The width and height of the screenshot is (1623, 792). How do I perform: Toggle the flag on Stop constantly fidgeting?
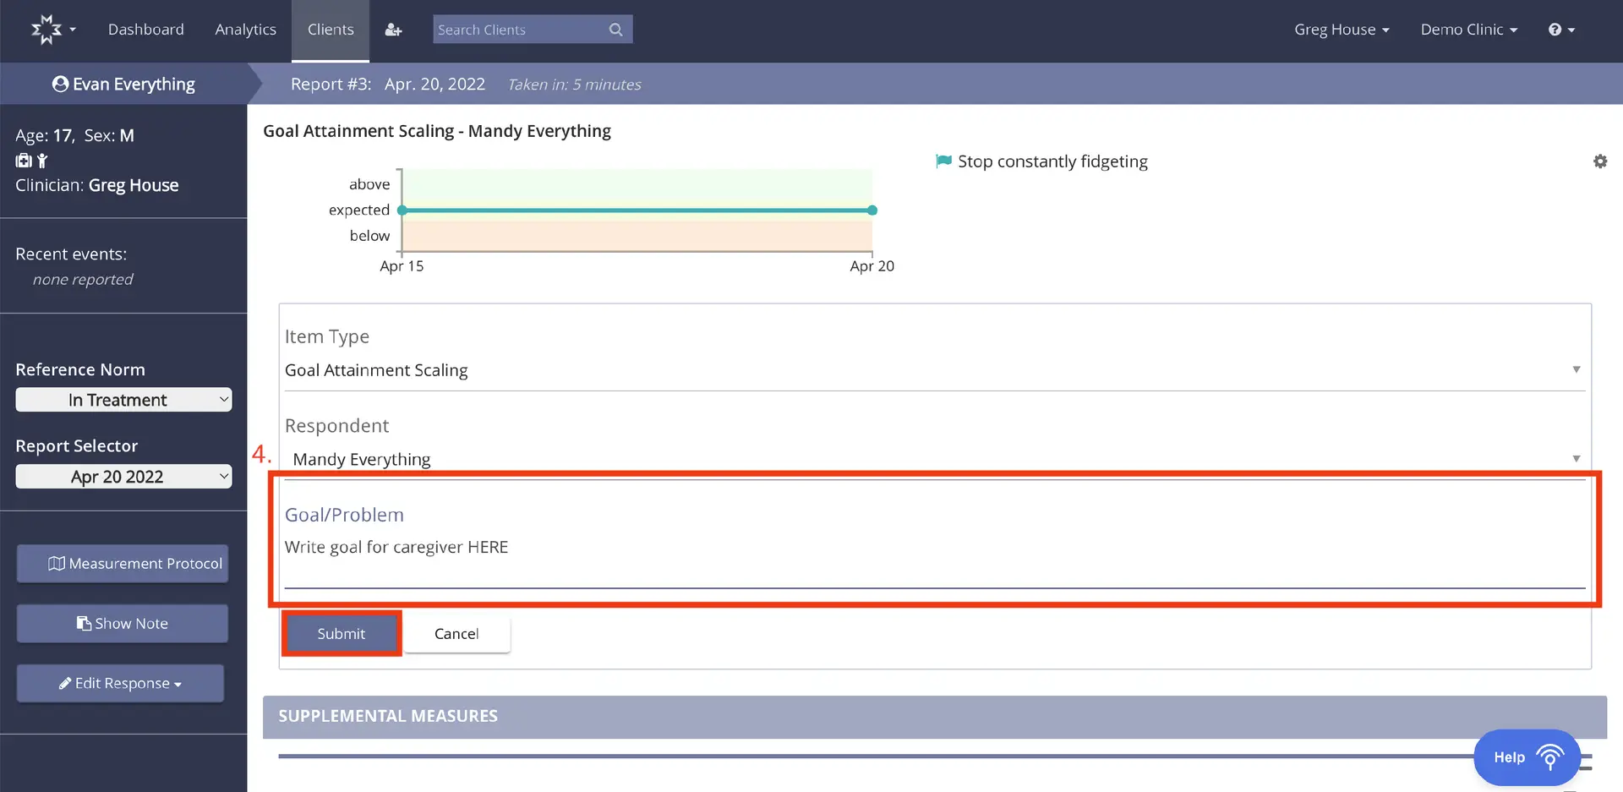point(943,161)
